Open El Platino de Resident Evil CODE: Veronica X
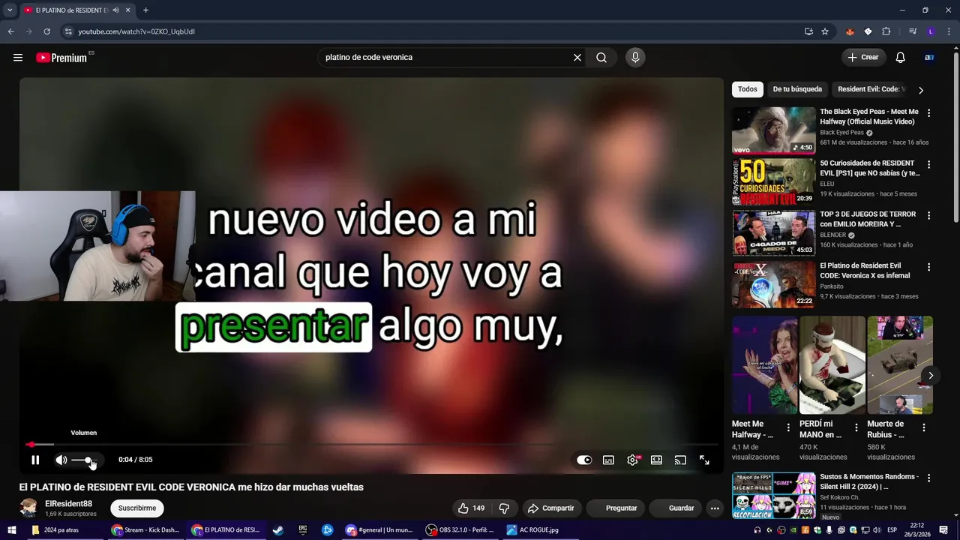This screenshot has width=960, height=540. 865,271
